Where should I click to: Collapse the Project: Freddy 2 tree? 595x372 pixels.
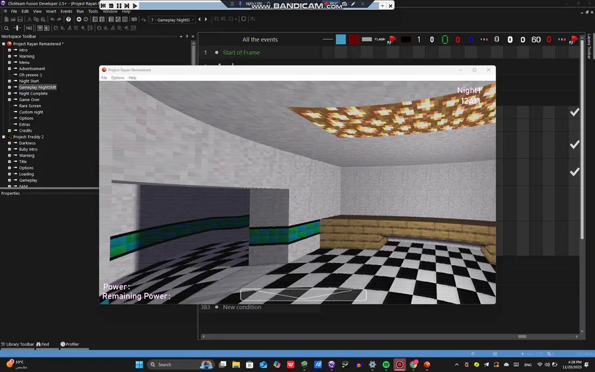3,137
